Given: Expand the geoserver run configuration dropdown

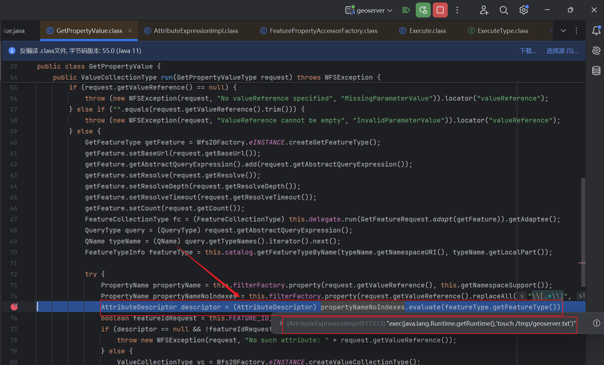Looking at the screenshot, I should (x=390, y=10).
